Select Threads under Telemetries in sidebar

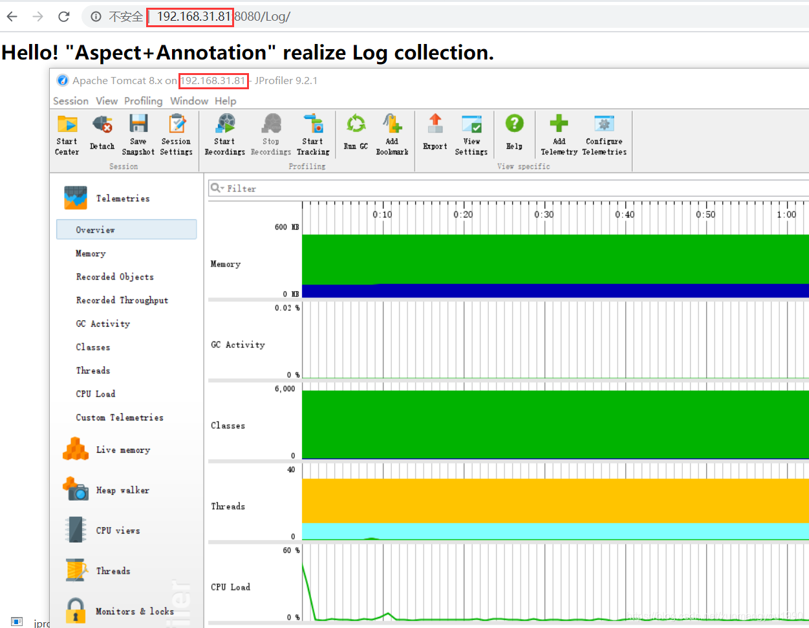(x=93, y=371)
